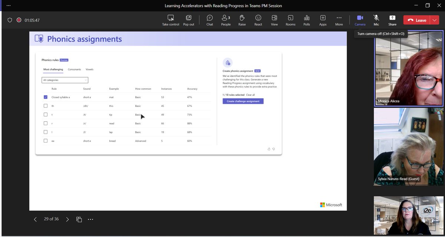Open slide viewer more options
Screen dimensions: 445x237
[90, 219]
